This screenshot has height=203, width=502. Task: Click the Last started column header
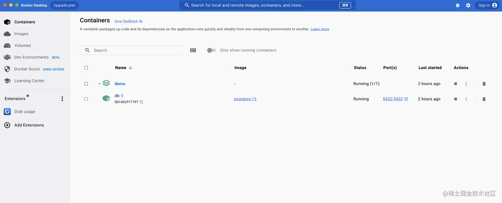click(430, 68)
